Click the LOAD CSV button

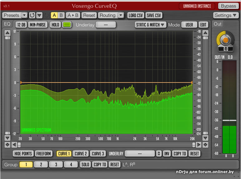tap(136, 15)
